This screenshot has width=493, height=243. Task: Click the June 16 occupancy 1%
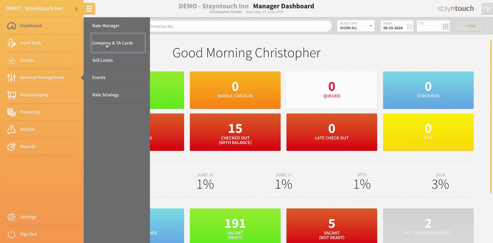[205, 184]
